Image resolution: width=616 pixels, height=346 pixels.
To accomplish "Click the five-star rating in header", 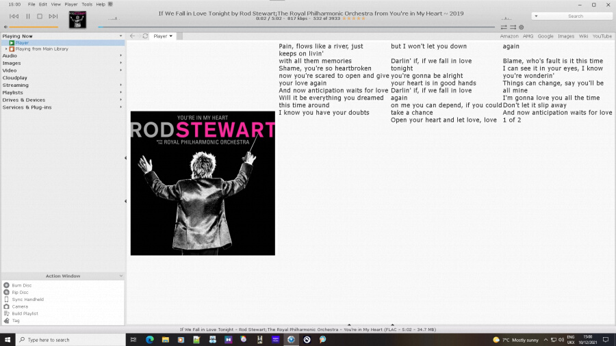I will [x=354, y=18].
